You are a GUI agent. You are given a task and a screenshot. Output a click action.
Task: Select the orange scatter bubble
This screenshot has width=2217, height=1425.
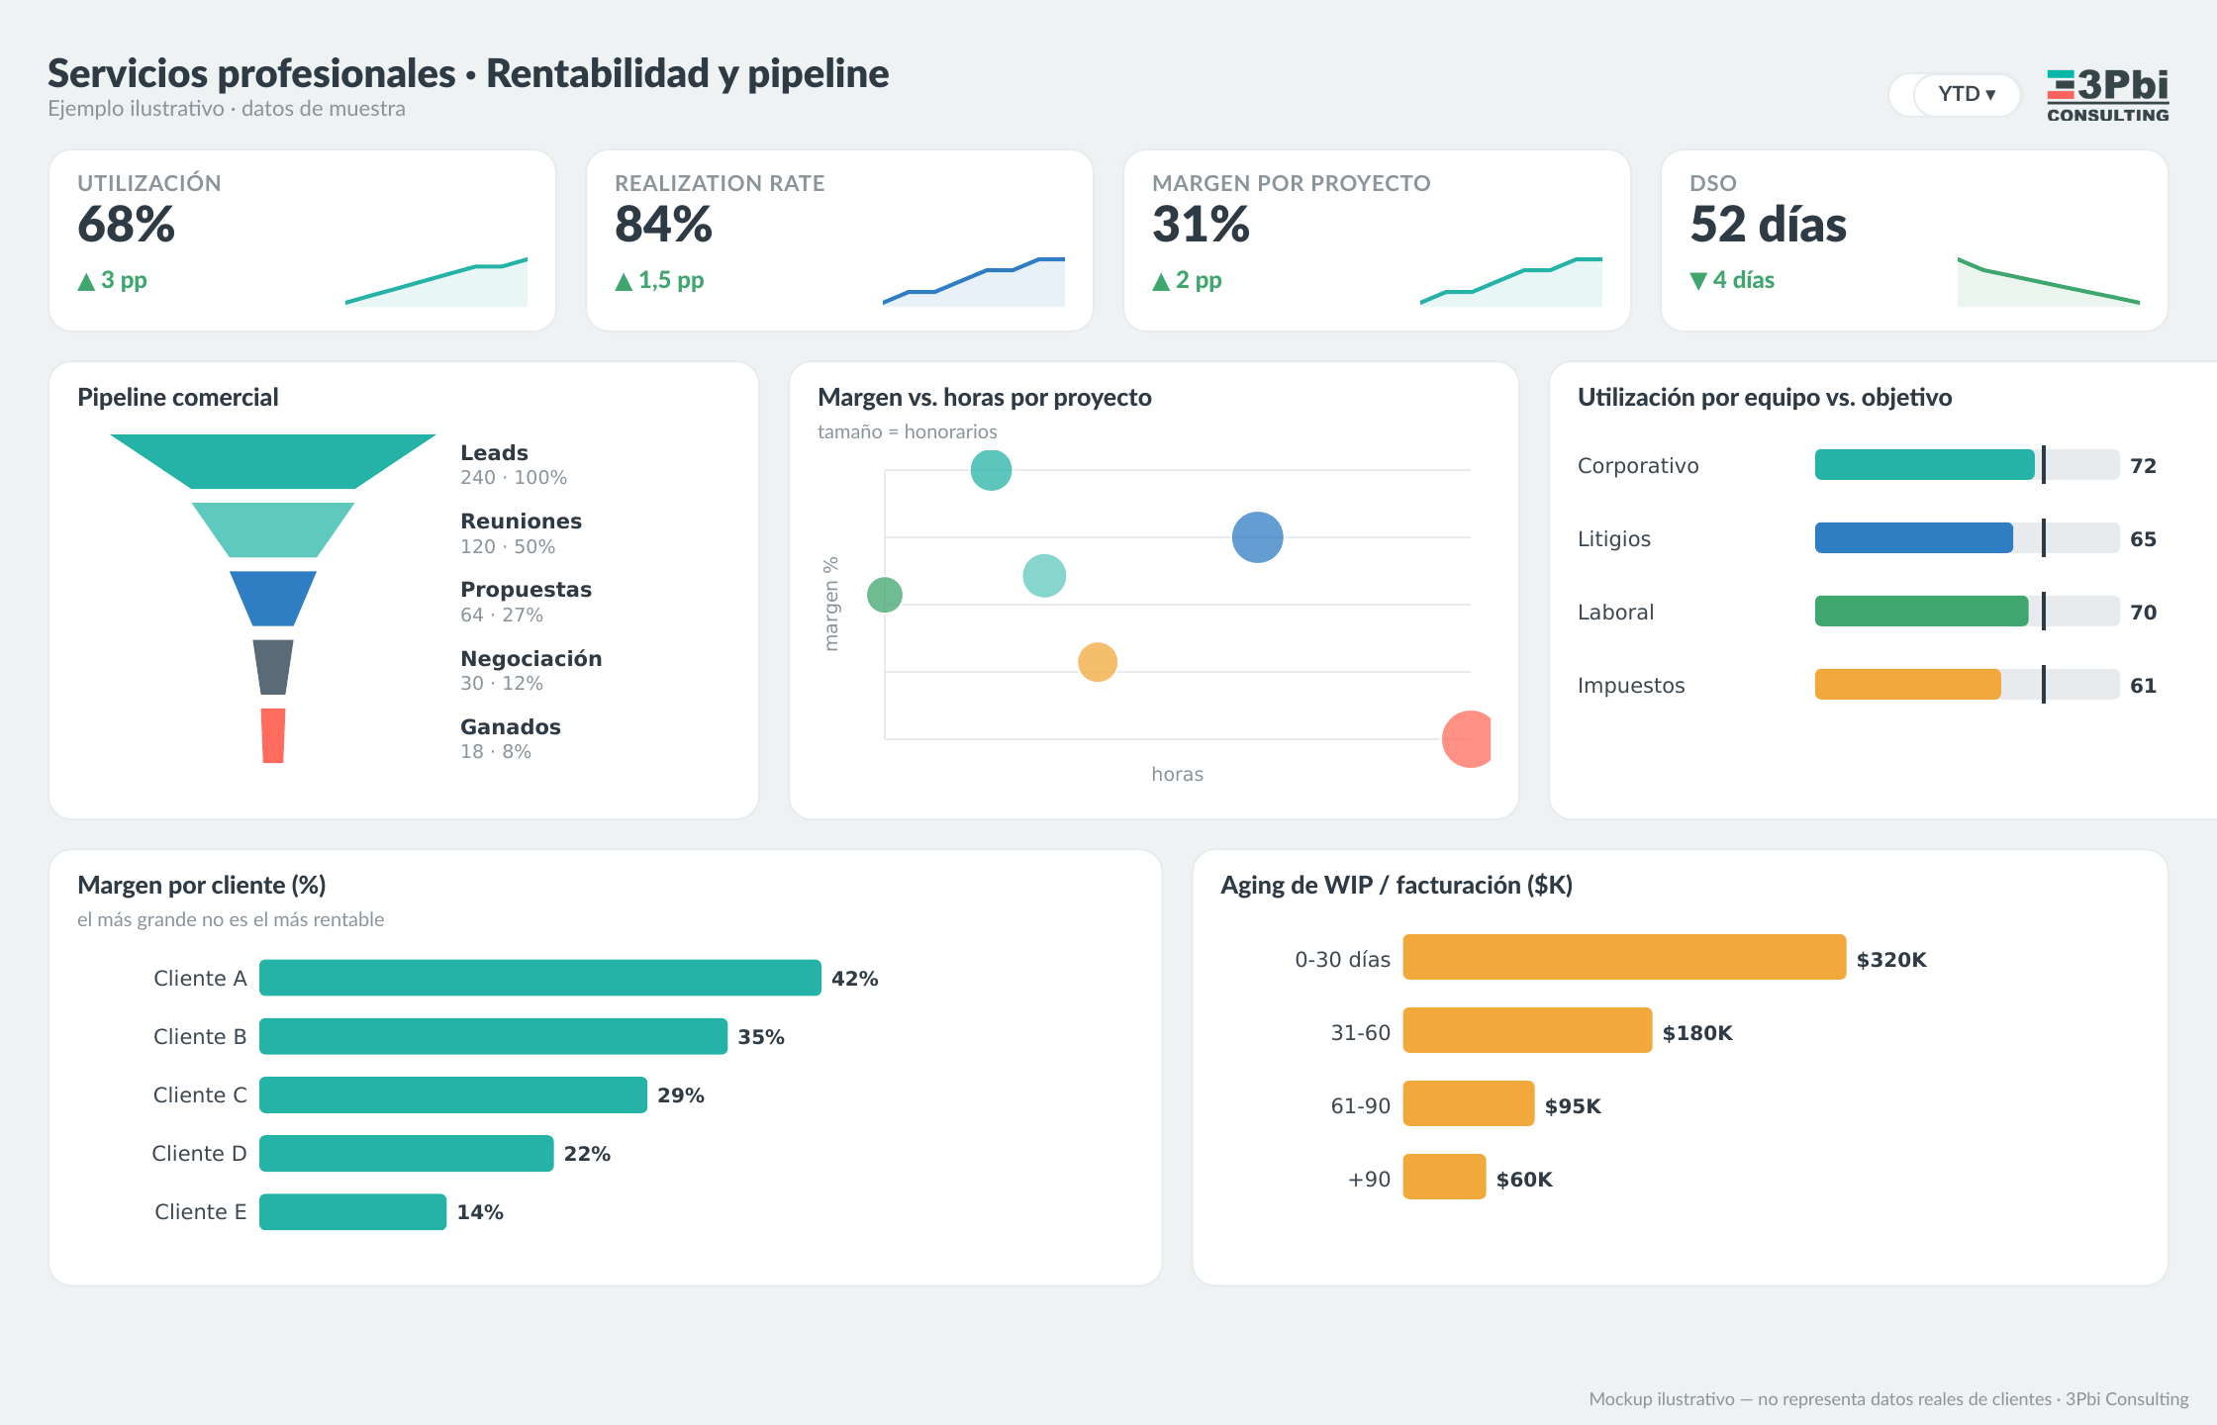coord(1098,662)
